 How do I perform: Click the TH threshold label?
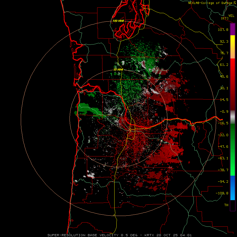[226, 205]
